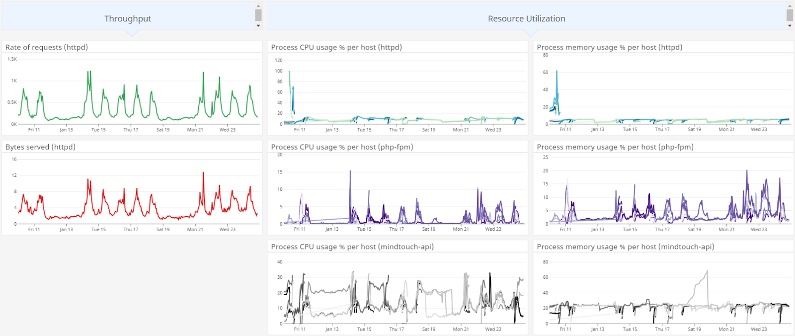Click the down arrow in Throughput header scrollbar
Viewport: 795px width, 336px height.
(x=258, y=26)
